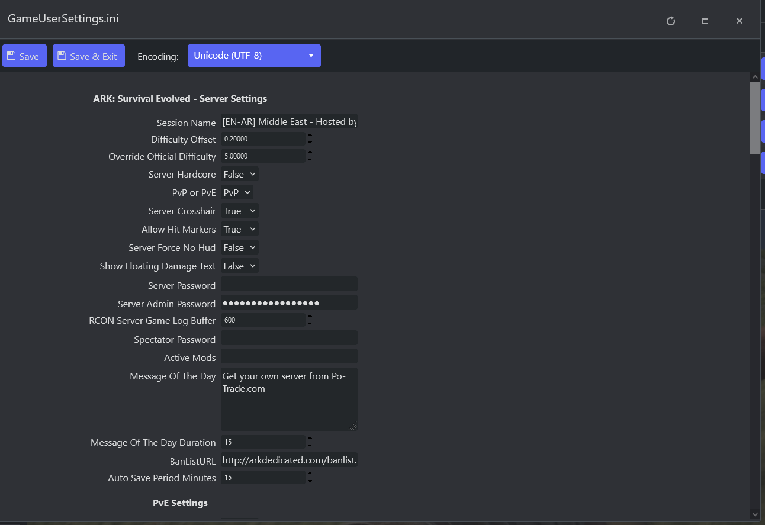Screen dimensions: 765x525
Task: Click the Server Admin Password field
Action: click(x=289, y=302)
